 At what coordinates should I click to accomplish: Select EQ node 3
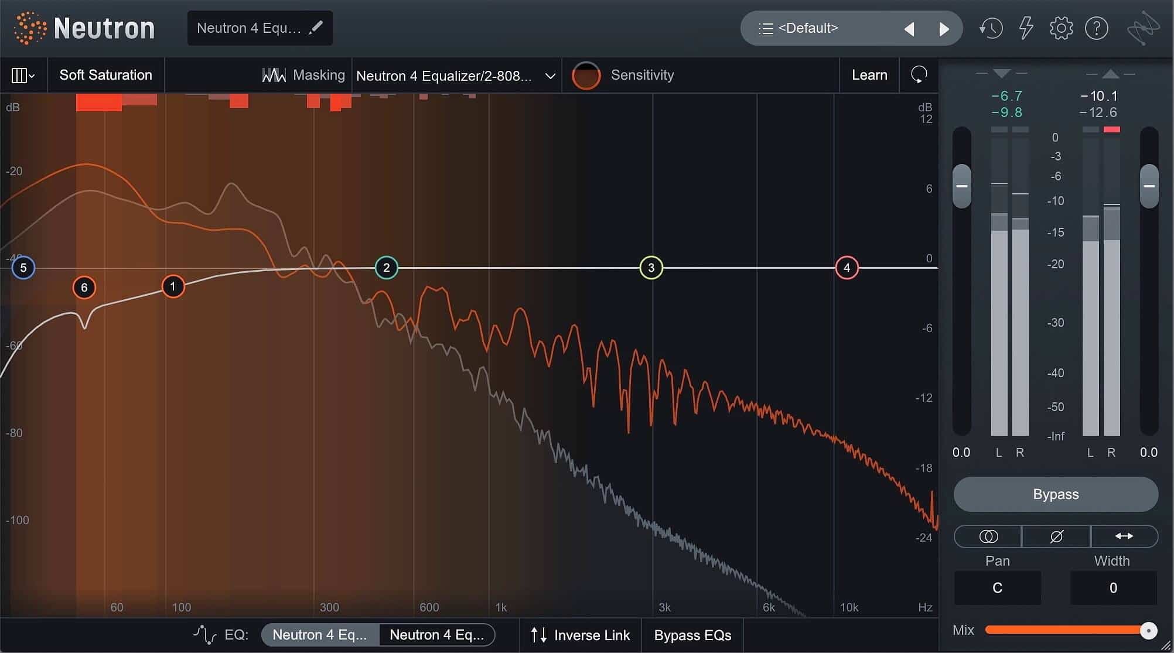point(651,268)
